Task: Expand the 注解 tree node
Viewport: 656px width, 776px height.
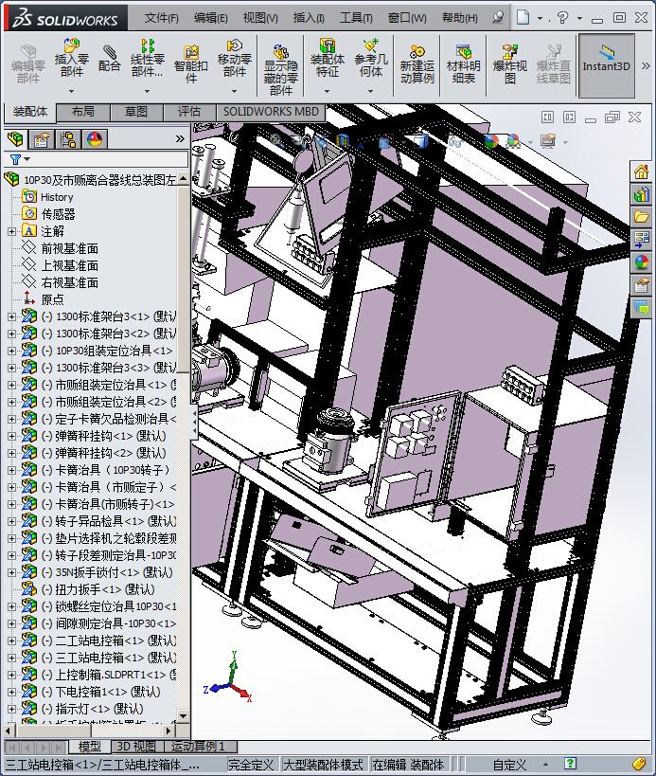Action: pos(12,231)
